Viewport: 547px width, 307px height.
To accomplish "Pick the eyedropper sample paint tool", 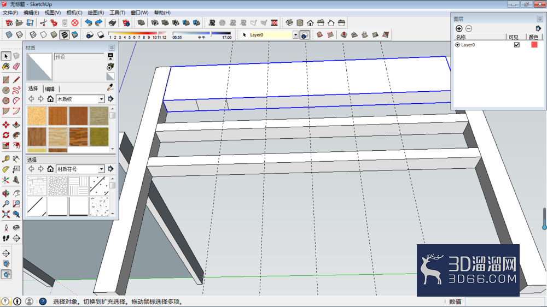I will [x=110, y=87].
